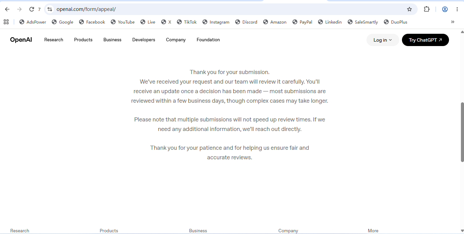Open the apps grid icon in bookmarks bar
Screen dimensions: 464x234
pyautogui.click(x=6, y=22)
